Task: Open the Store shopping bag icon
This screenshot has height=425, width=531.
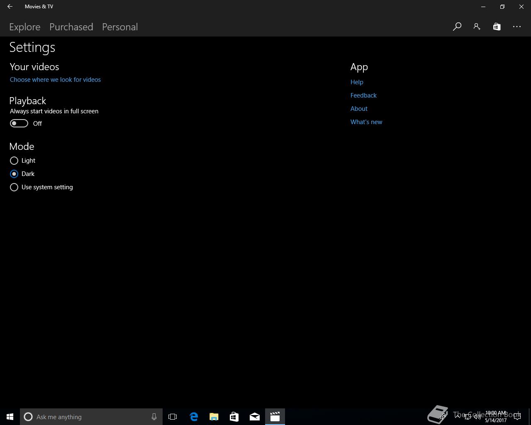Action: point(497,27)
